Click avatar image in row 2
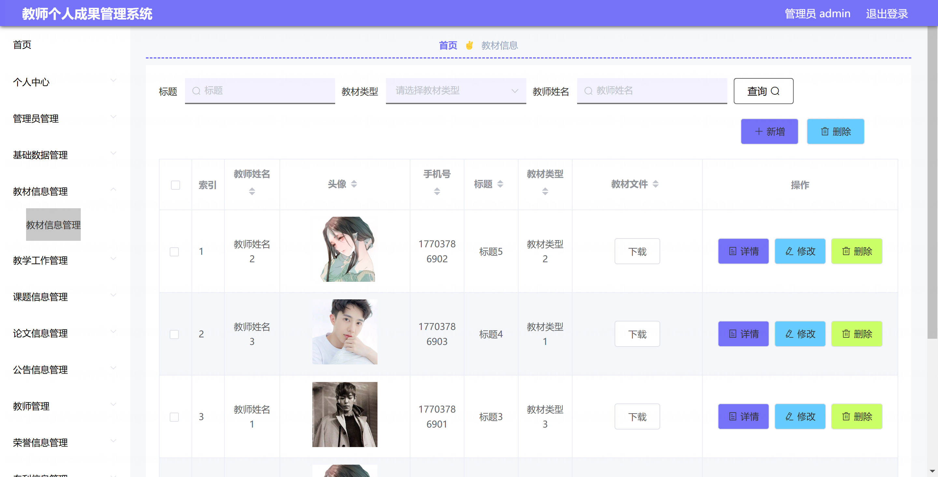 tap(345, 332)
